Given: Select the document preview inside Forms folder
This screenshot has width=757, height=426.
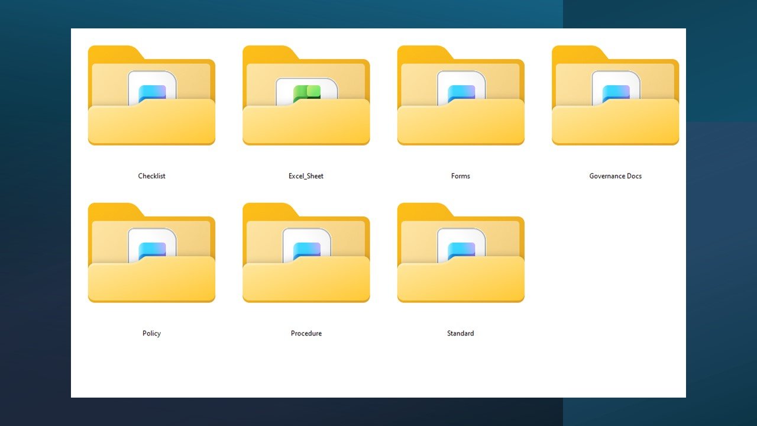Looking at the screenshot, I should [461, 90].
